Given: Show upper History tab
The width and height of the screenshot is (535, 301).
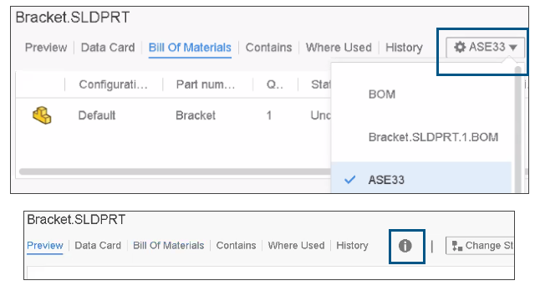Looking at the screenshot, I should point(404,48).
